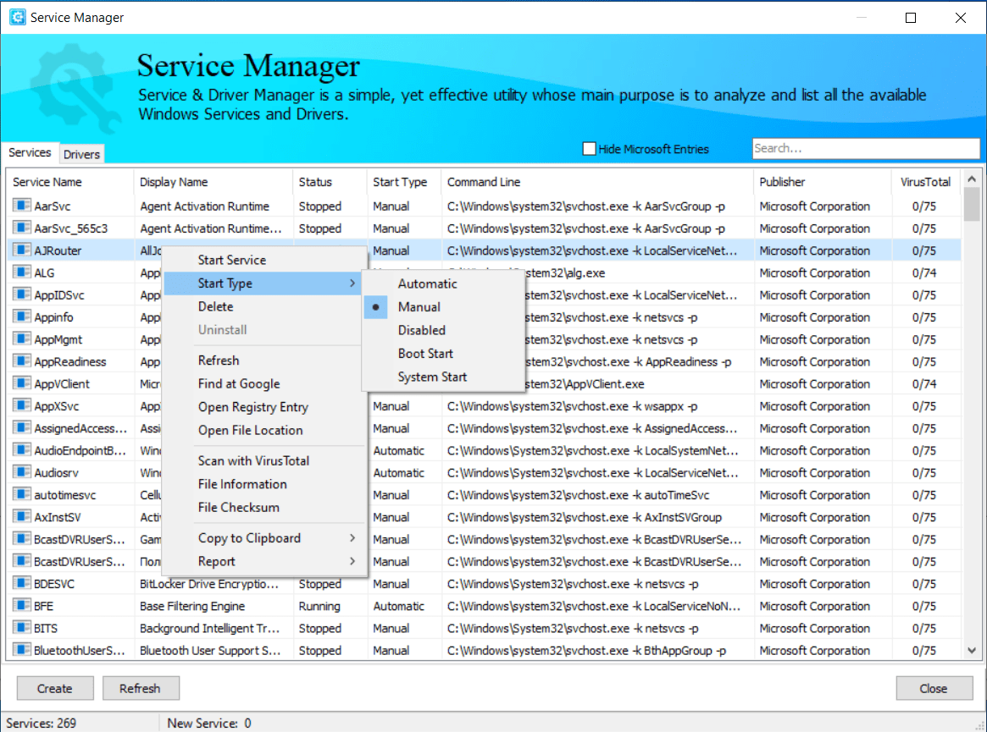The height and width of the screenshot is (732, 987).
Task: Click the AarSvc service row icon
Action: click(22, 206)
